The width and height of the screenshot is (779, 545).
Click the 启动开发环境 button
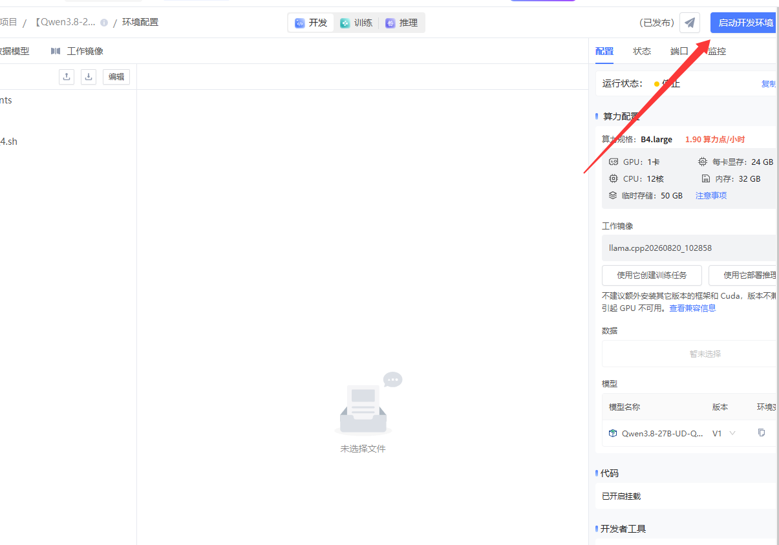point(744,23)
